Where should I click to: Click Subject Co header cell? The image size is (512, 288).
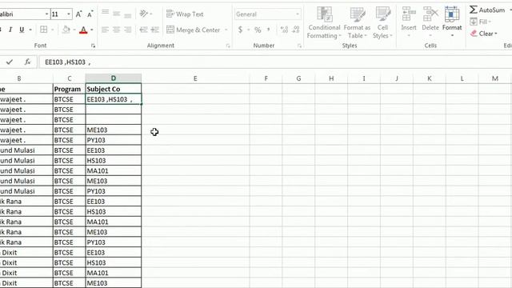tap(114, 89)
